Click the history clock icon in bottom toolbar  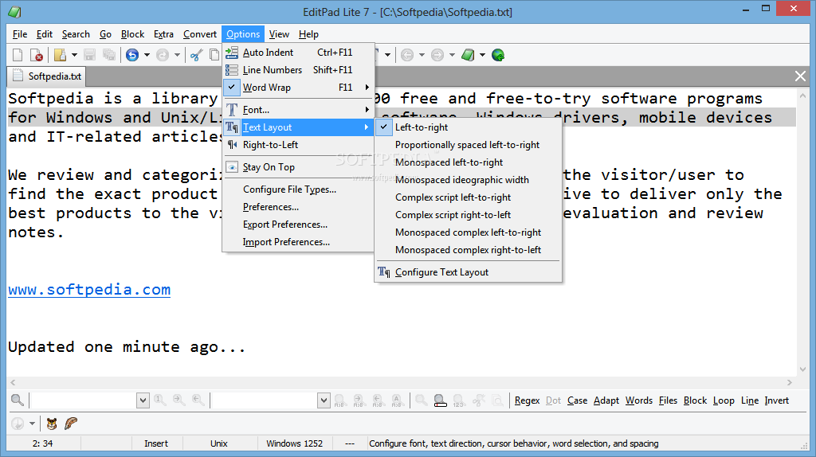(x=18, y=424)
